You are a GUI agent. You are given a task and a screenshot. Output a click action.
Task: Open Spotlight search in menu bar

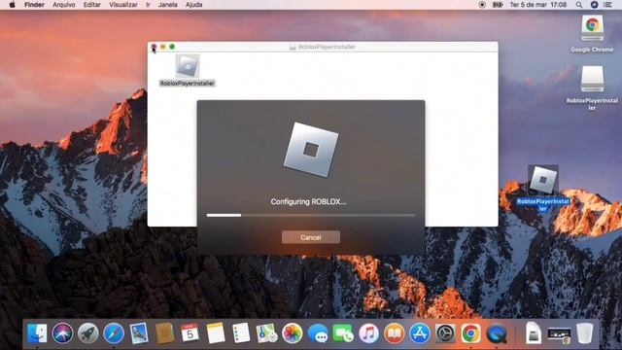click(579, 5)
